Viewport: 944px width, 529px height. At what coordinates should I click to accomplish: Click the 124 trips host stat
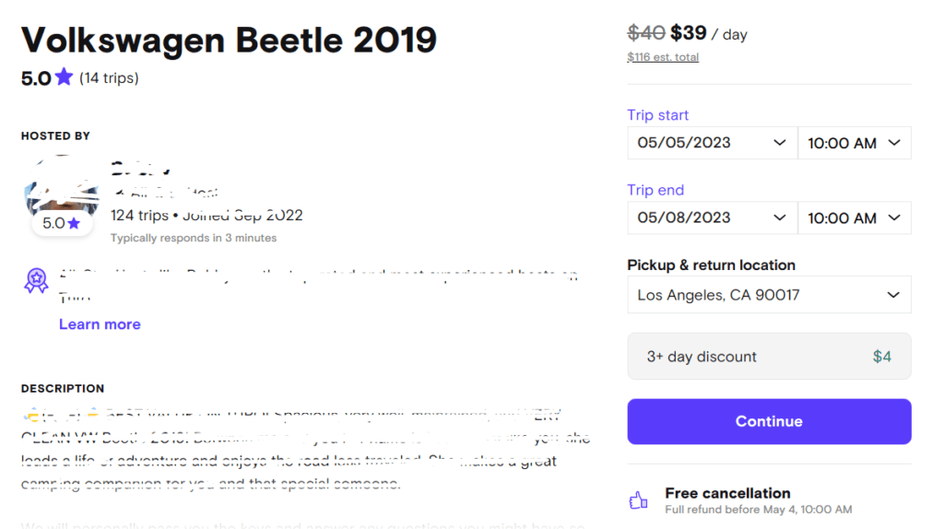click(x=139, y=216)
